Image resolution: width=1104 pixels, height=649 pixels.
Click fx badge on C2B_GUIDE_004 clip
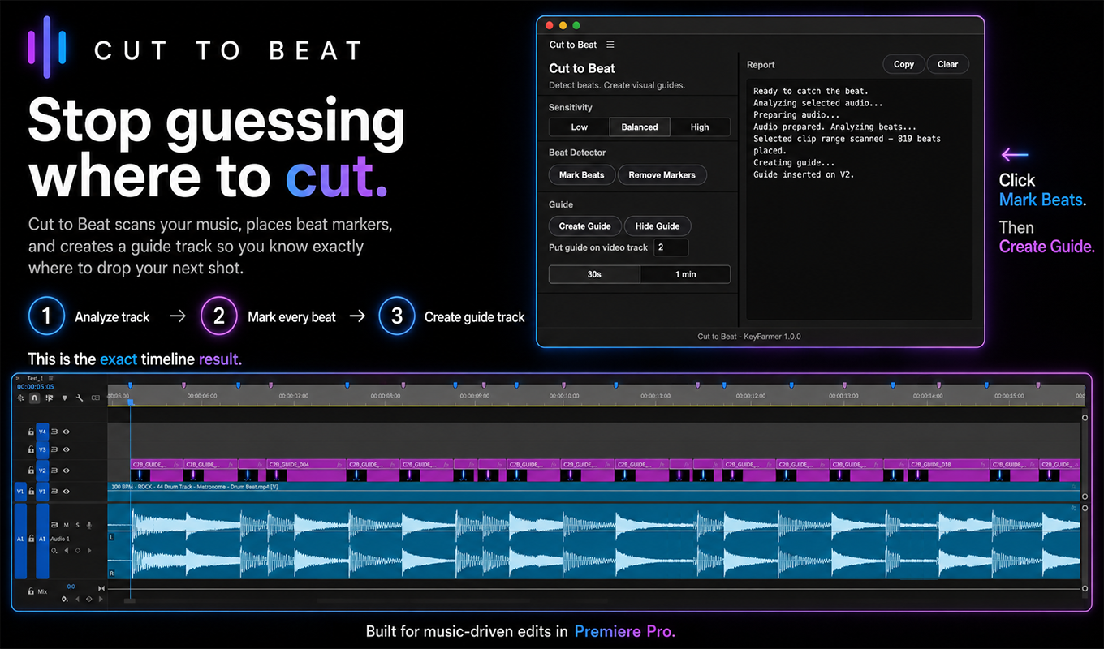click(x=339, y=465)
